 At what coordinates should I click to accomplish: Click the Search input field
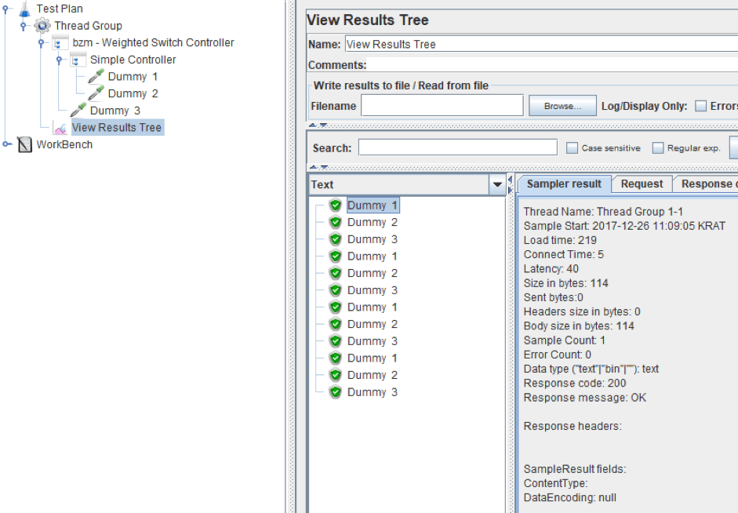[x=457, y=147]
